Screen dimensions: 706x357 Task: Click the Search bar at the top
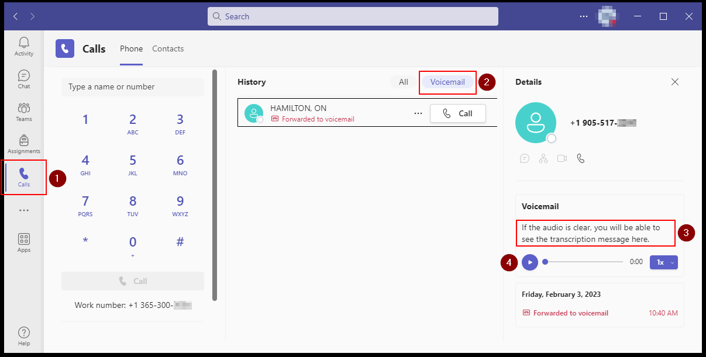[x=353, y=16]
